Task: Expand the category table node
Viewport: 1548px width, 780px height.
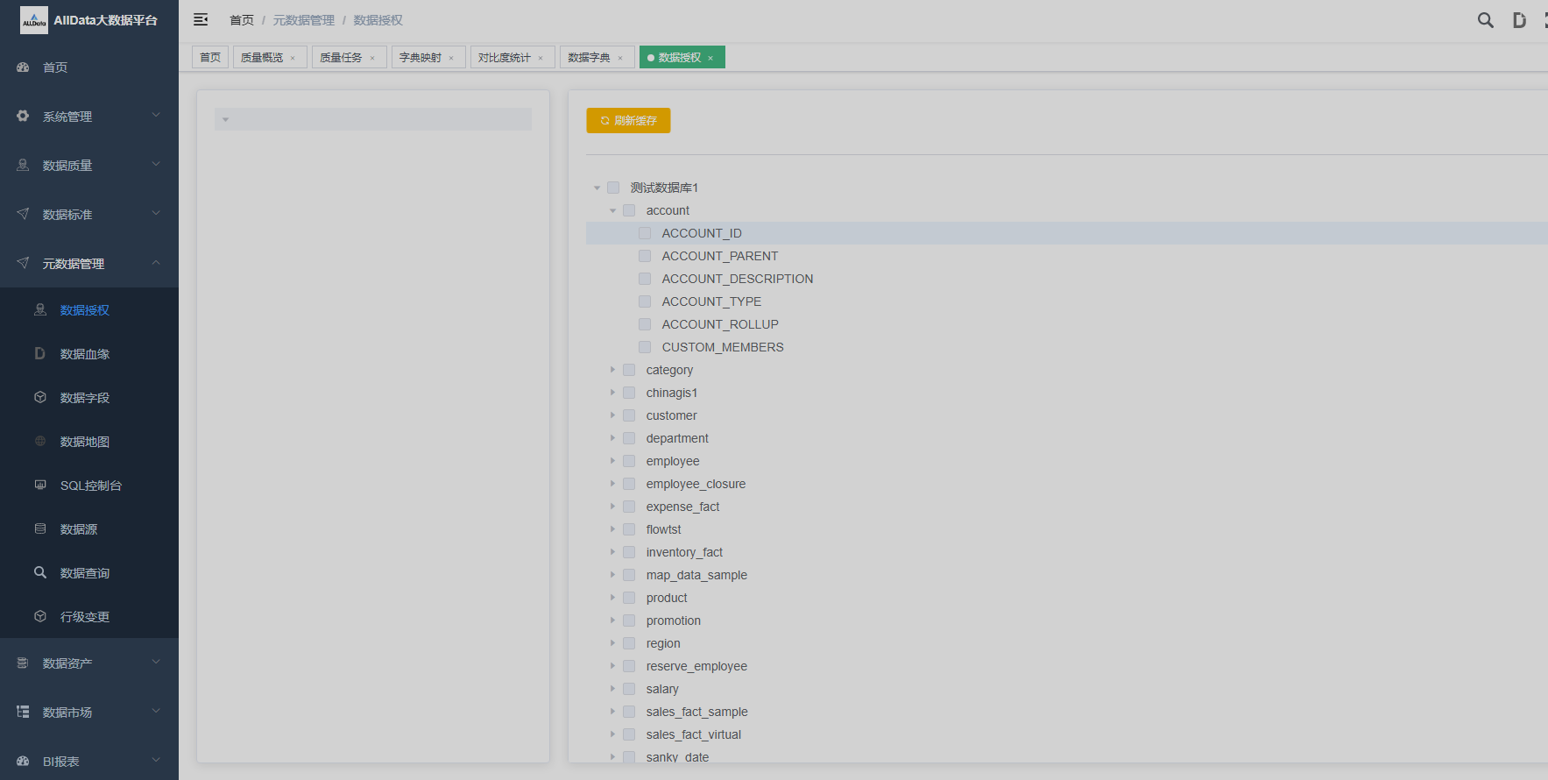Action: point(612,370)
